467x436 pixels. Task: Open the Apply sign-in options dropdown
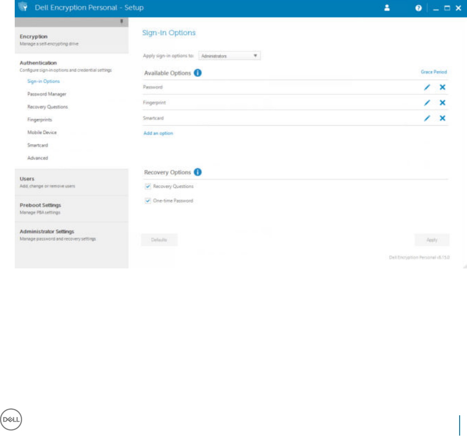[229, 56]
